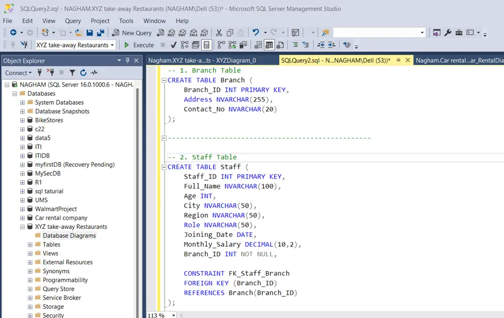The height and width of the screenshot is (318, 504).
Task: Click the Cut scissors icon
Action: pos(219,33)
